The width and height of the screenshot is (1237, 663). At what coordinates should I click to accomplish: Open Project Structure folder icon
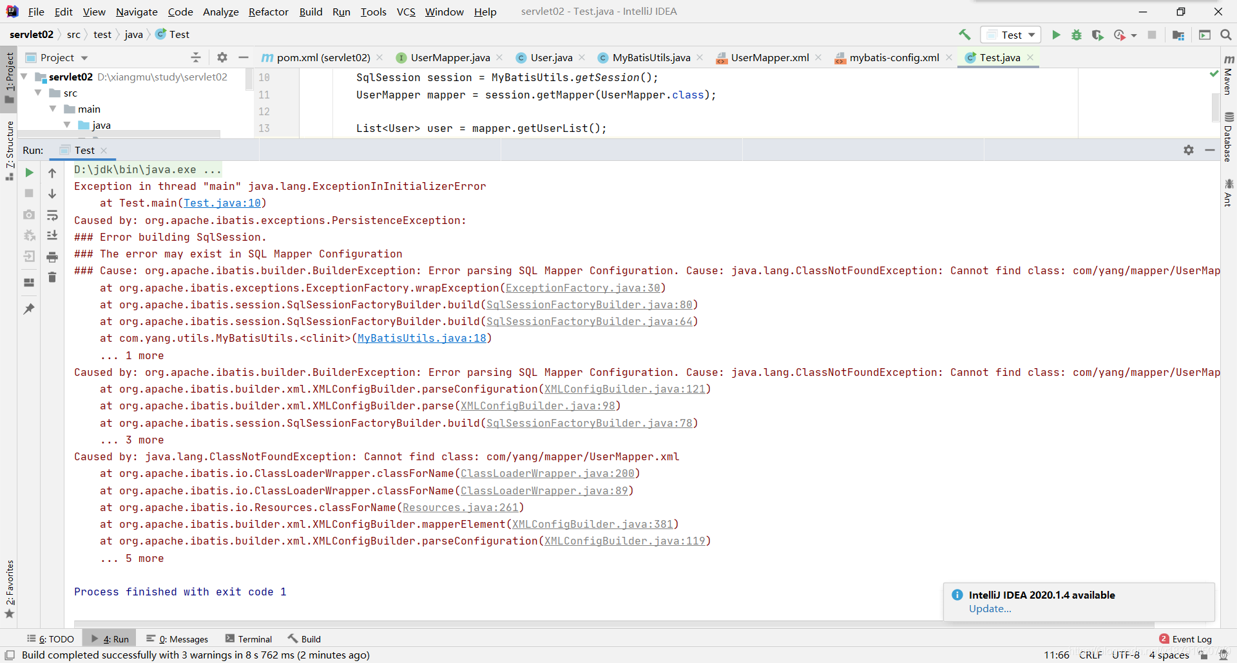tap(1178, 35)
